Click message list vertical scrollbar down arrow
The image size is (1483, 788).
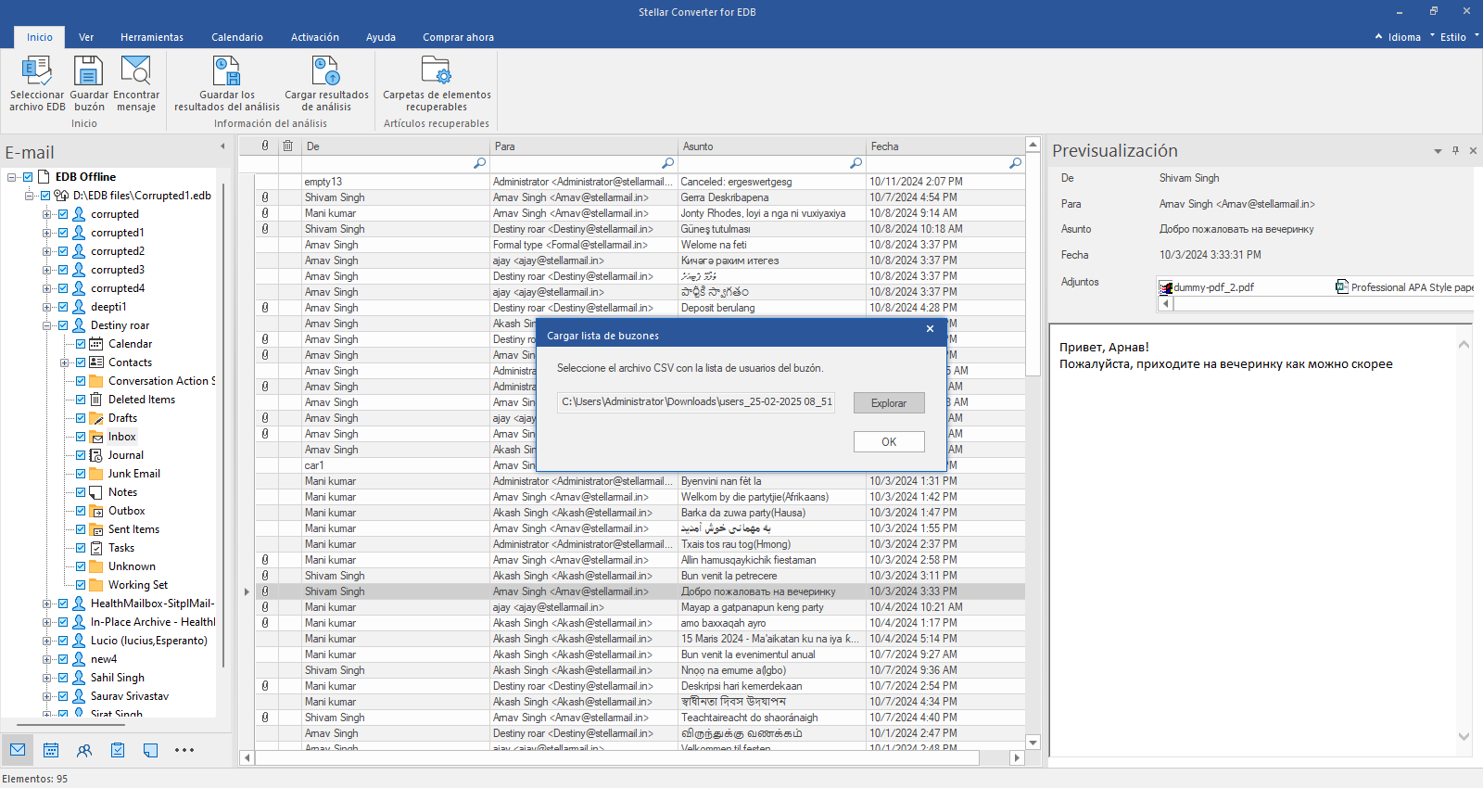click(x=1033, y=743)
